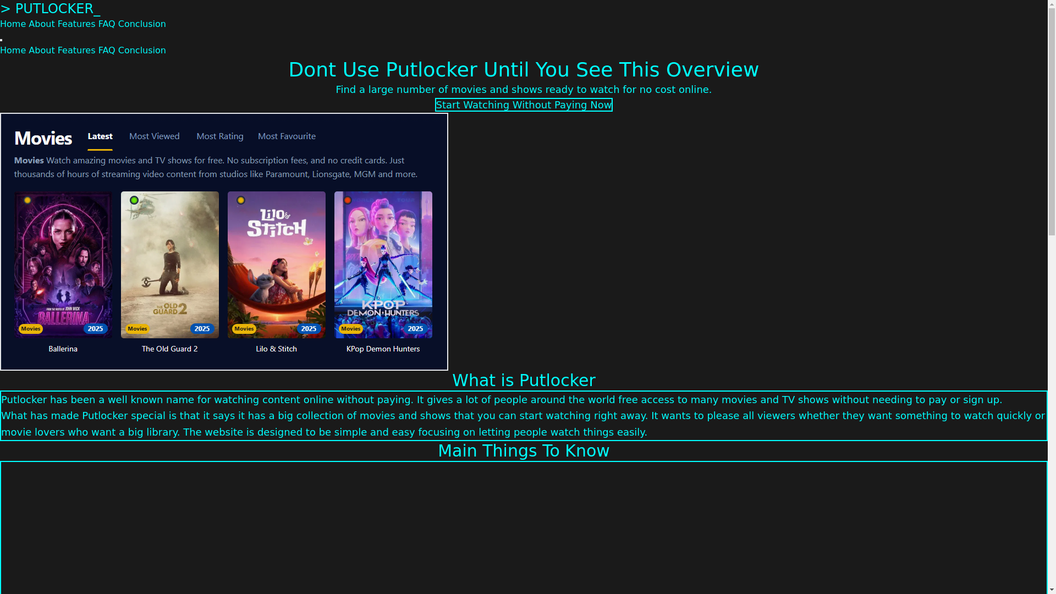1056x594 pixels.
Task: Click the > PUTLOCKER_ site logo
Action: point(50,9)
